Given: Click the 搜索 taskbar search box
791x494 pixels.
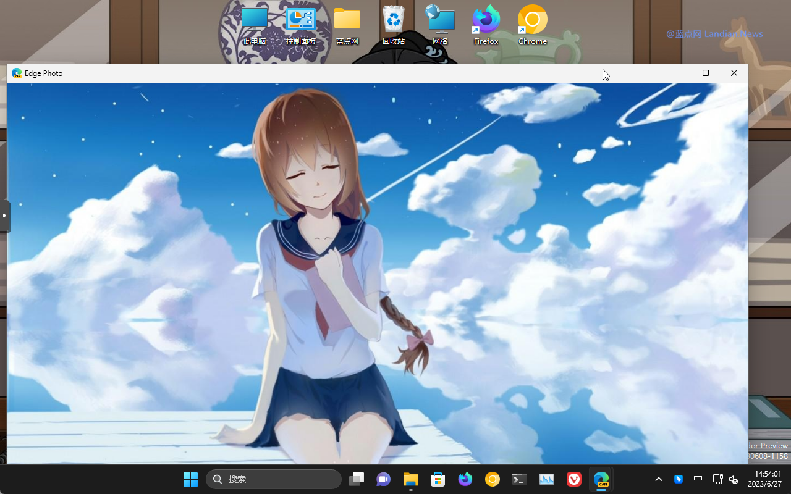Looking at the screenshot, I should click(x=274, y=479).
